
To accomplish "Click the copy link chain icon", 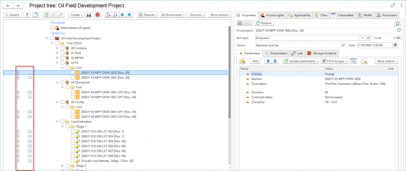I will point(393,6).
